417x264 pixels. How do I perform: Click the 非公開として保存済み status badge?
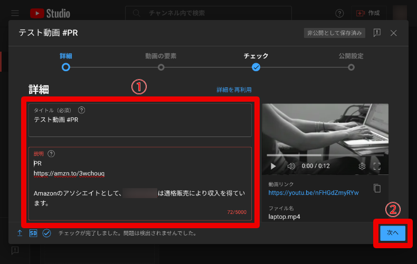(334, 33)
